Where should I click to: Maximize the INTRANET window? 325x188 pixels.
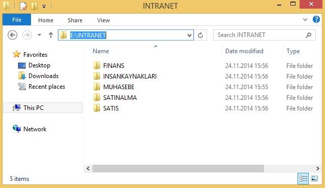pyautogui.click(x=293, y=4)
